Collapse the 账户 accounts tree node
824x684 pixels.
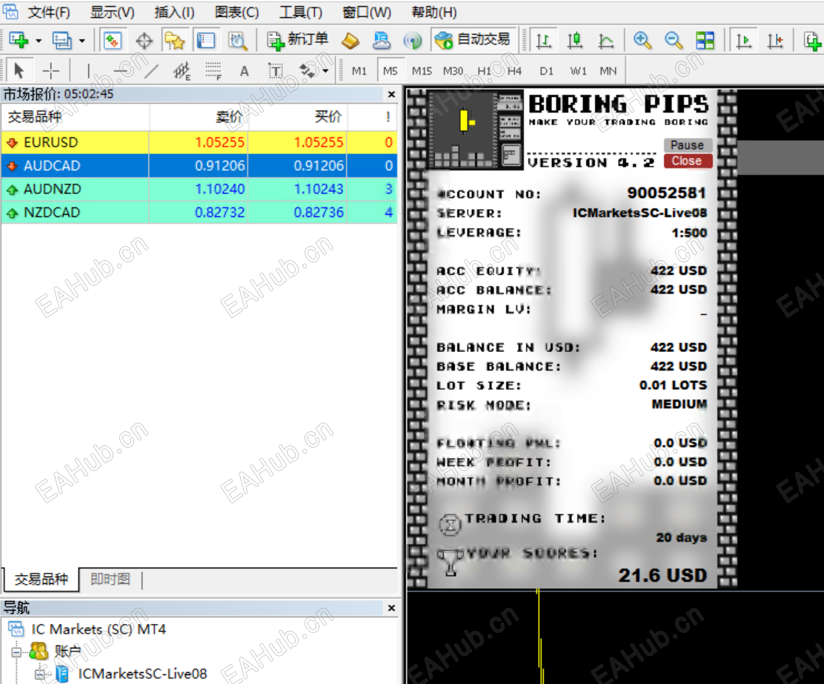point(16,652)
